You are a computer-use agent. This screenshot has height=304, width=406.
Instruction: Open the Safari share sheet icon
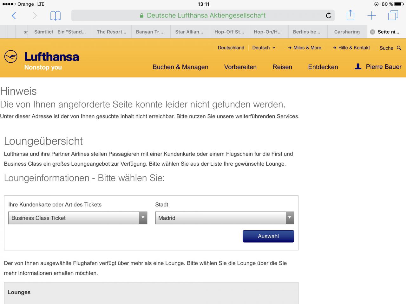(350, 15)
